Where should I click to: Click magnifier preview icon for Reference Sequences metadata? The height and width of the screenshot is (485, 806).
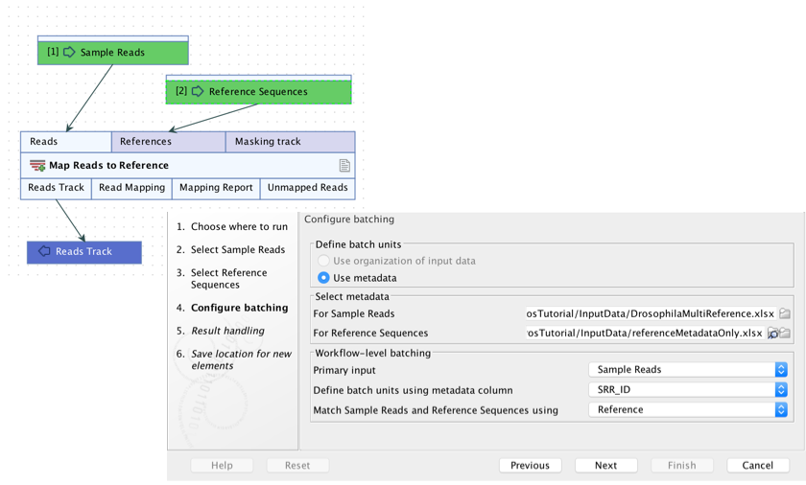pos(772,334)
